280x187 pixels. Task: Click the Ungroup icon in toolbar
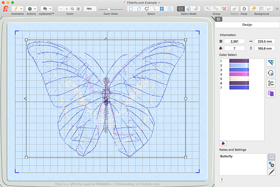216,8
